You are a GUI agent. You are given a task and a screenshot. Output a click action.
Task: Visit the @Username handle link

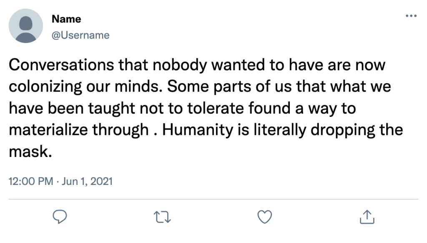tap(80, 35)
